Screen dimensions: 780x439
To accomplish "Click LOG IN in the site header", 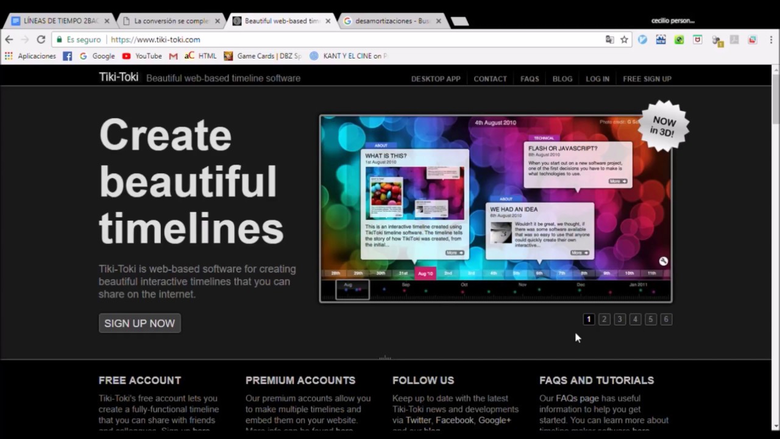I will 597,79.
